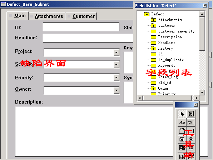Select the checkbox control tool
The image size is (213, 160).
pyautogui.click(x=182, y=140)
